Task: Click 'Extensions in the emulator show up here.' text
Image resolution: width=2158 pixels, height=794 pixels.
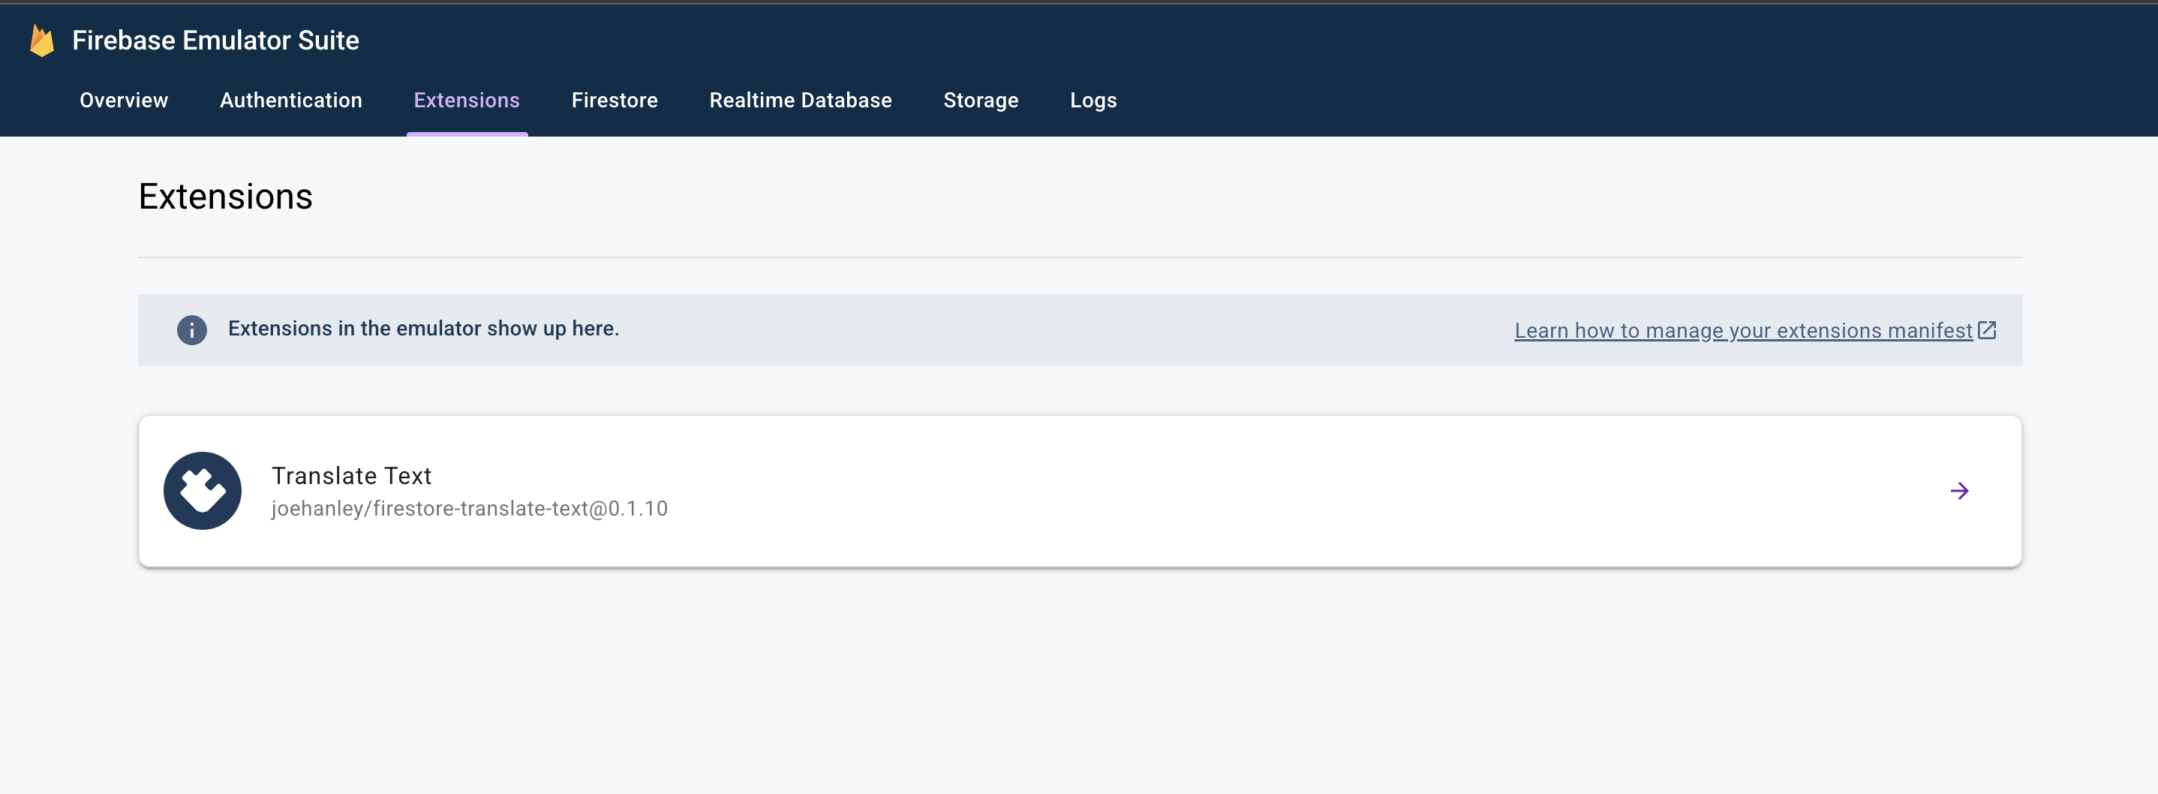Action: click(423, 329)
